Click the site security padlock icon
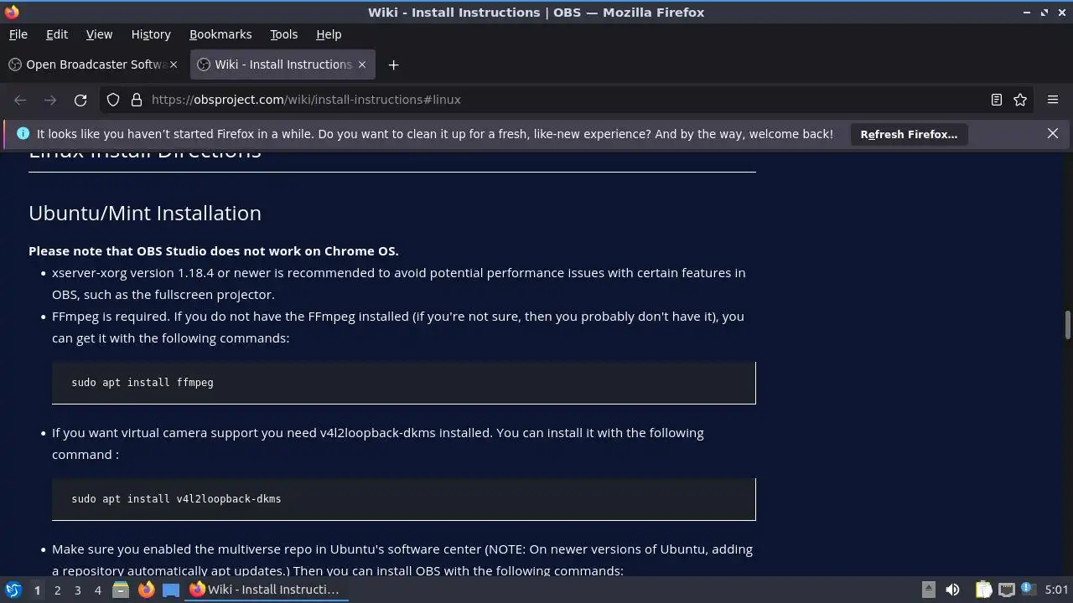1073x603 pixels. [137, 100]
